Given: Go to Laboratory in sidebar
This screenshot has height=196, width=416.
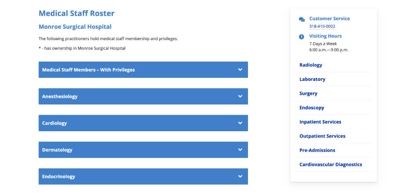Looking at the screenshot, I should tap(313, 79).
